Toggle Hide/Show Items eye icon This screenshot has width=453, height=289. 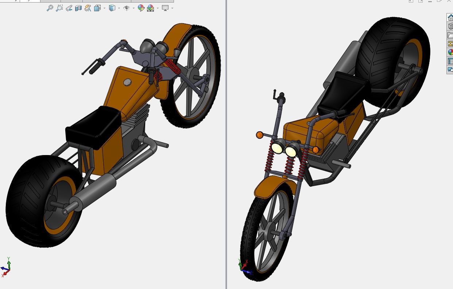pos(127,8)
